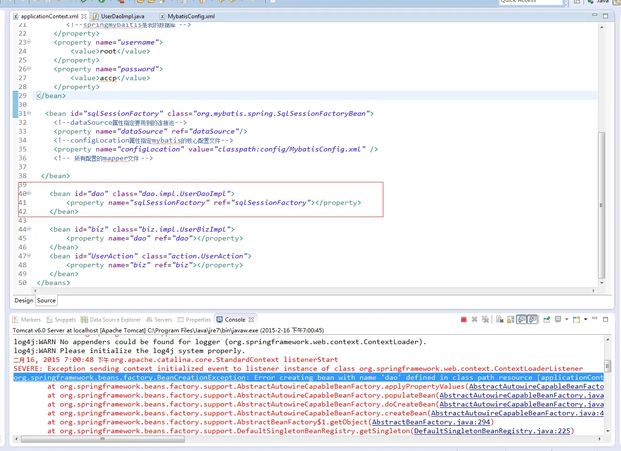Open the BeanCreationException link in Console
The height and width of the screenshot is (451, 621).
point(130,378)
